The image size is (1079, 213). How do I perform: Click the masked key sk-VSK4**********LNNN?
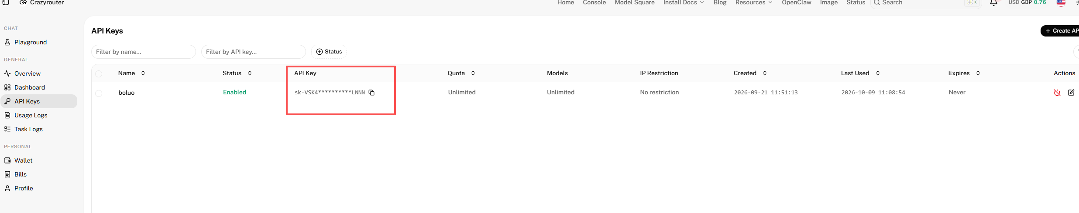point(330,93)
